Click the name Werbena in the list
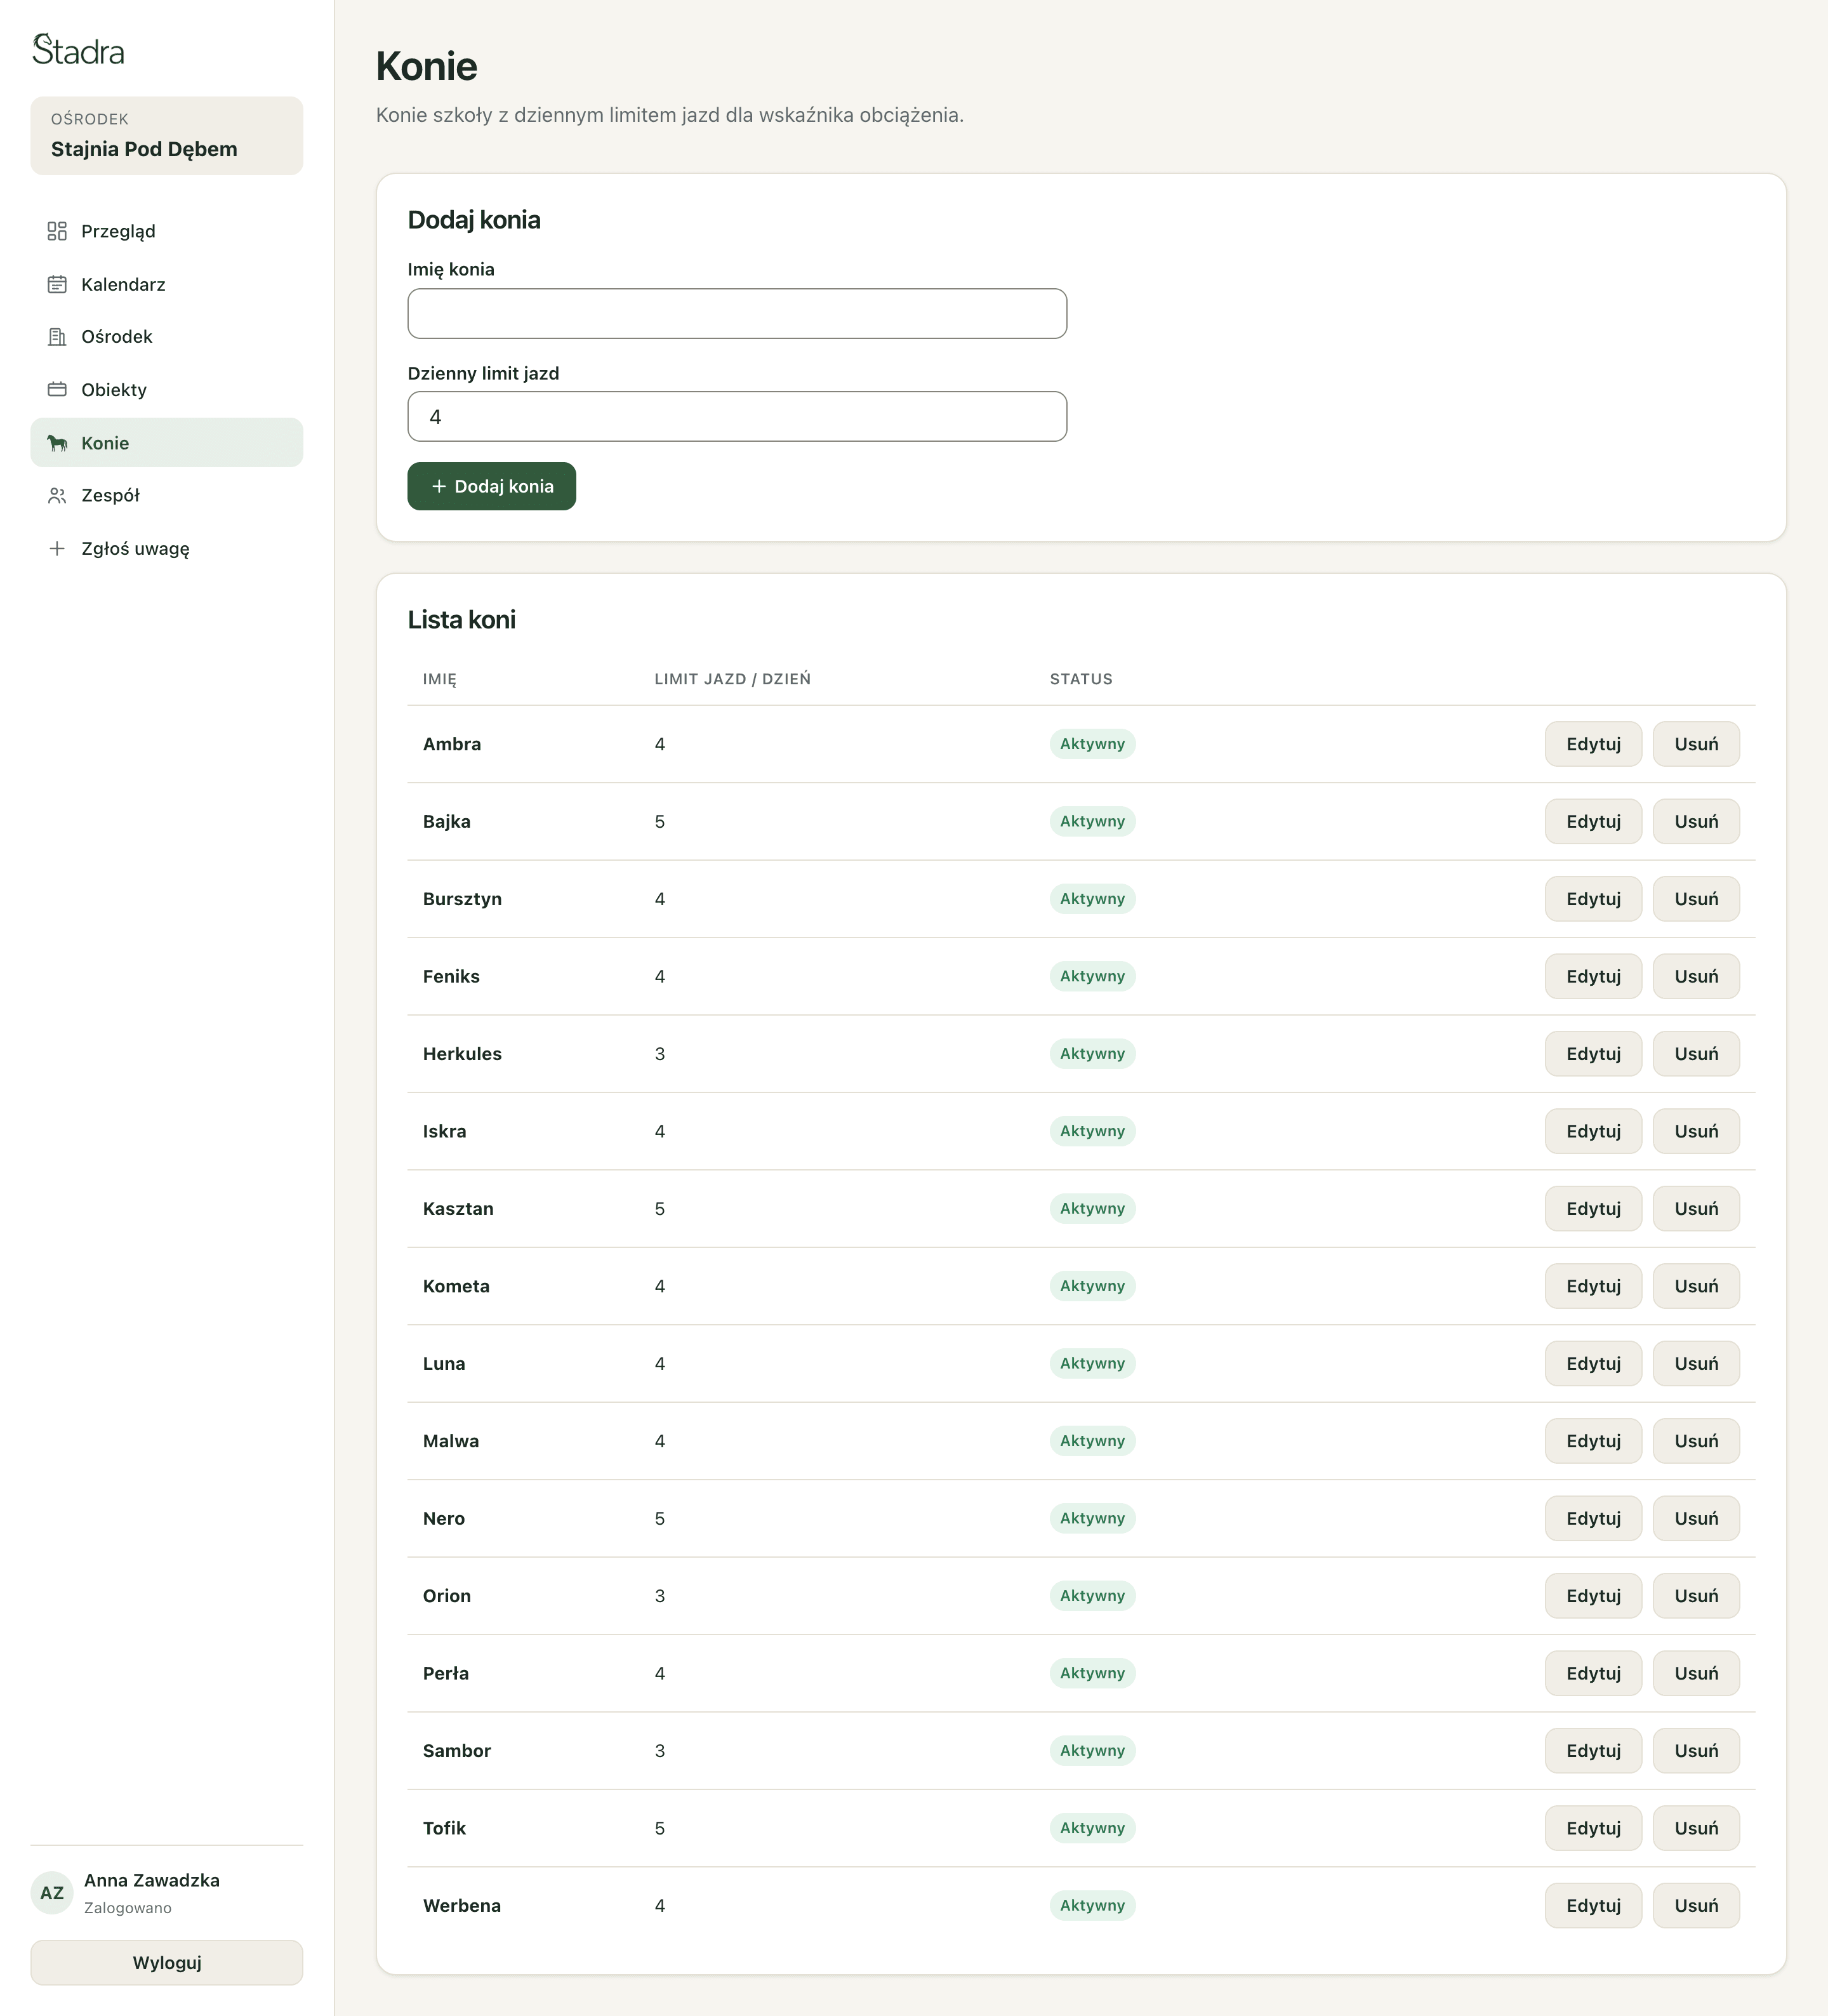Viewport: 1828px width, 2016px height. tap(462, 1906)
